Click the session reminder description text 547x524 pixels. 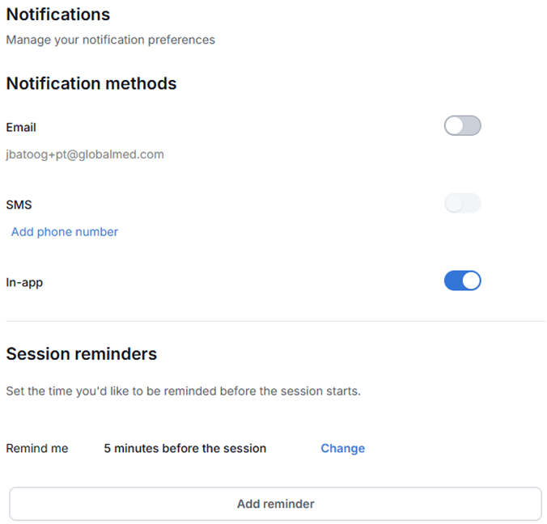point(183,391)
